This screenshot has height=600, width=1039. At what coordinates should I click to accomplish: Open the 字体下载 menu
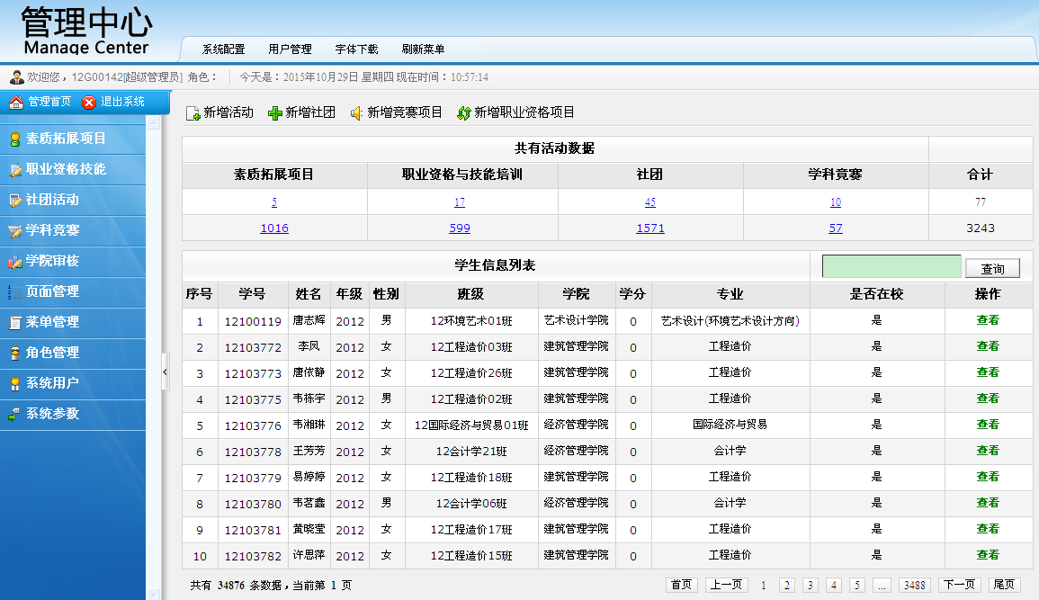point(356,49)
